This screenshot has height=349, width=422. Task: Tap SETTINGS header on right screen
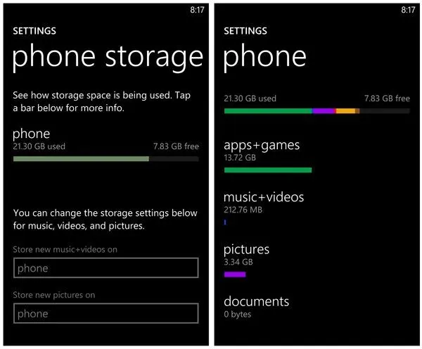coord(245,31)
